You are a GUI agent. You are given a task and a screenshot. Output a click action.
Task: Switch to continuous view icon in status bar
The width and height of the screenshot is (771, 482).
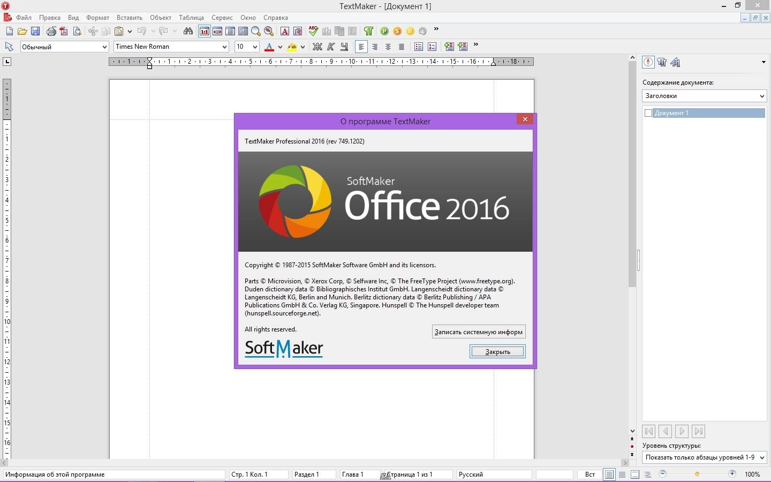pos(622,475)
